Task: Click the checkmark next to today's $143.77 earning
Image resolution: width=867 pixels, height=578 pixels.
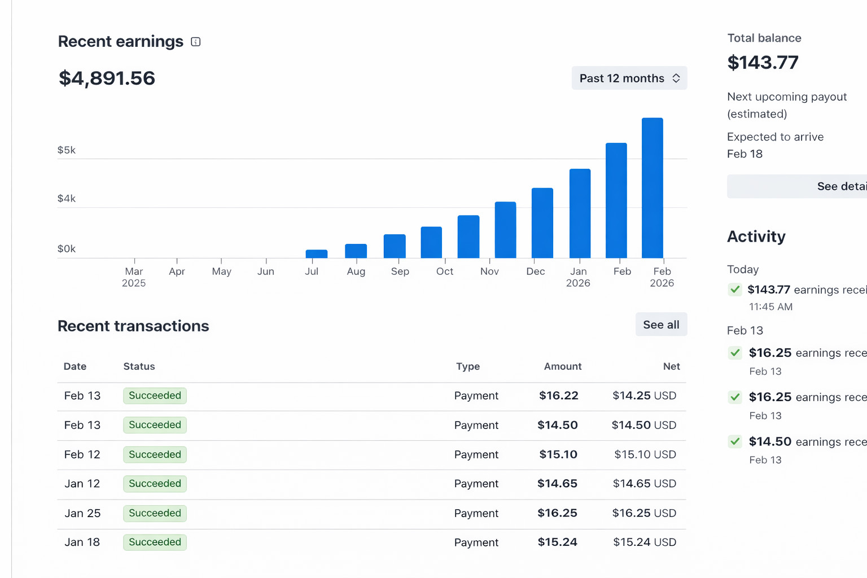Action: point(734,289)
